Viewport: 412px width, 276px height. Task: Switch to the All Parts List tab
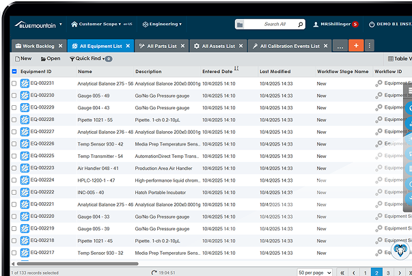point(156,46)
